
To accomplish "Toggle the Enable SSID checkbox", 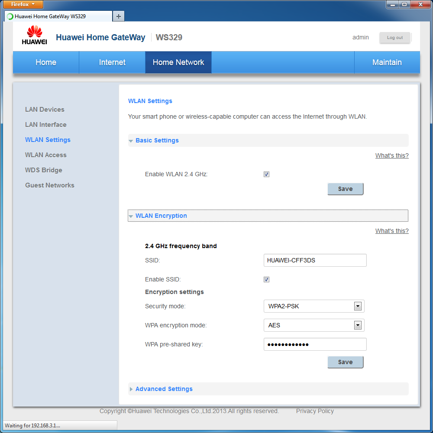I will point(266,279).
